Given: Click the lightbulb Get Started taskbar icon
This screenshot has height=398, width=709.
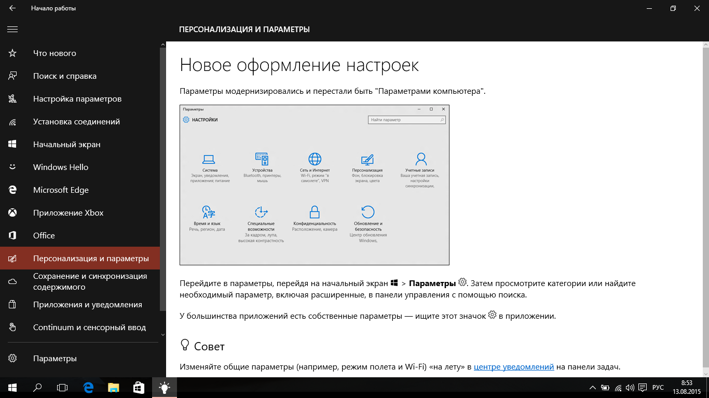Looking at the screenshot, I should click(164, 388).
